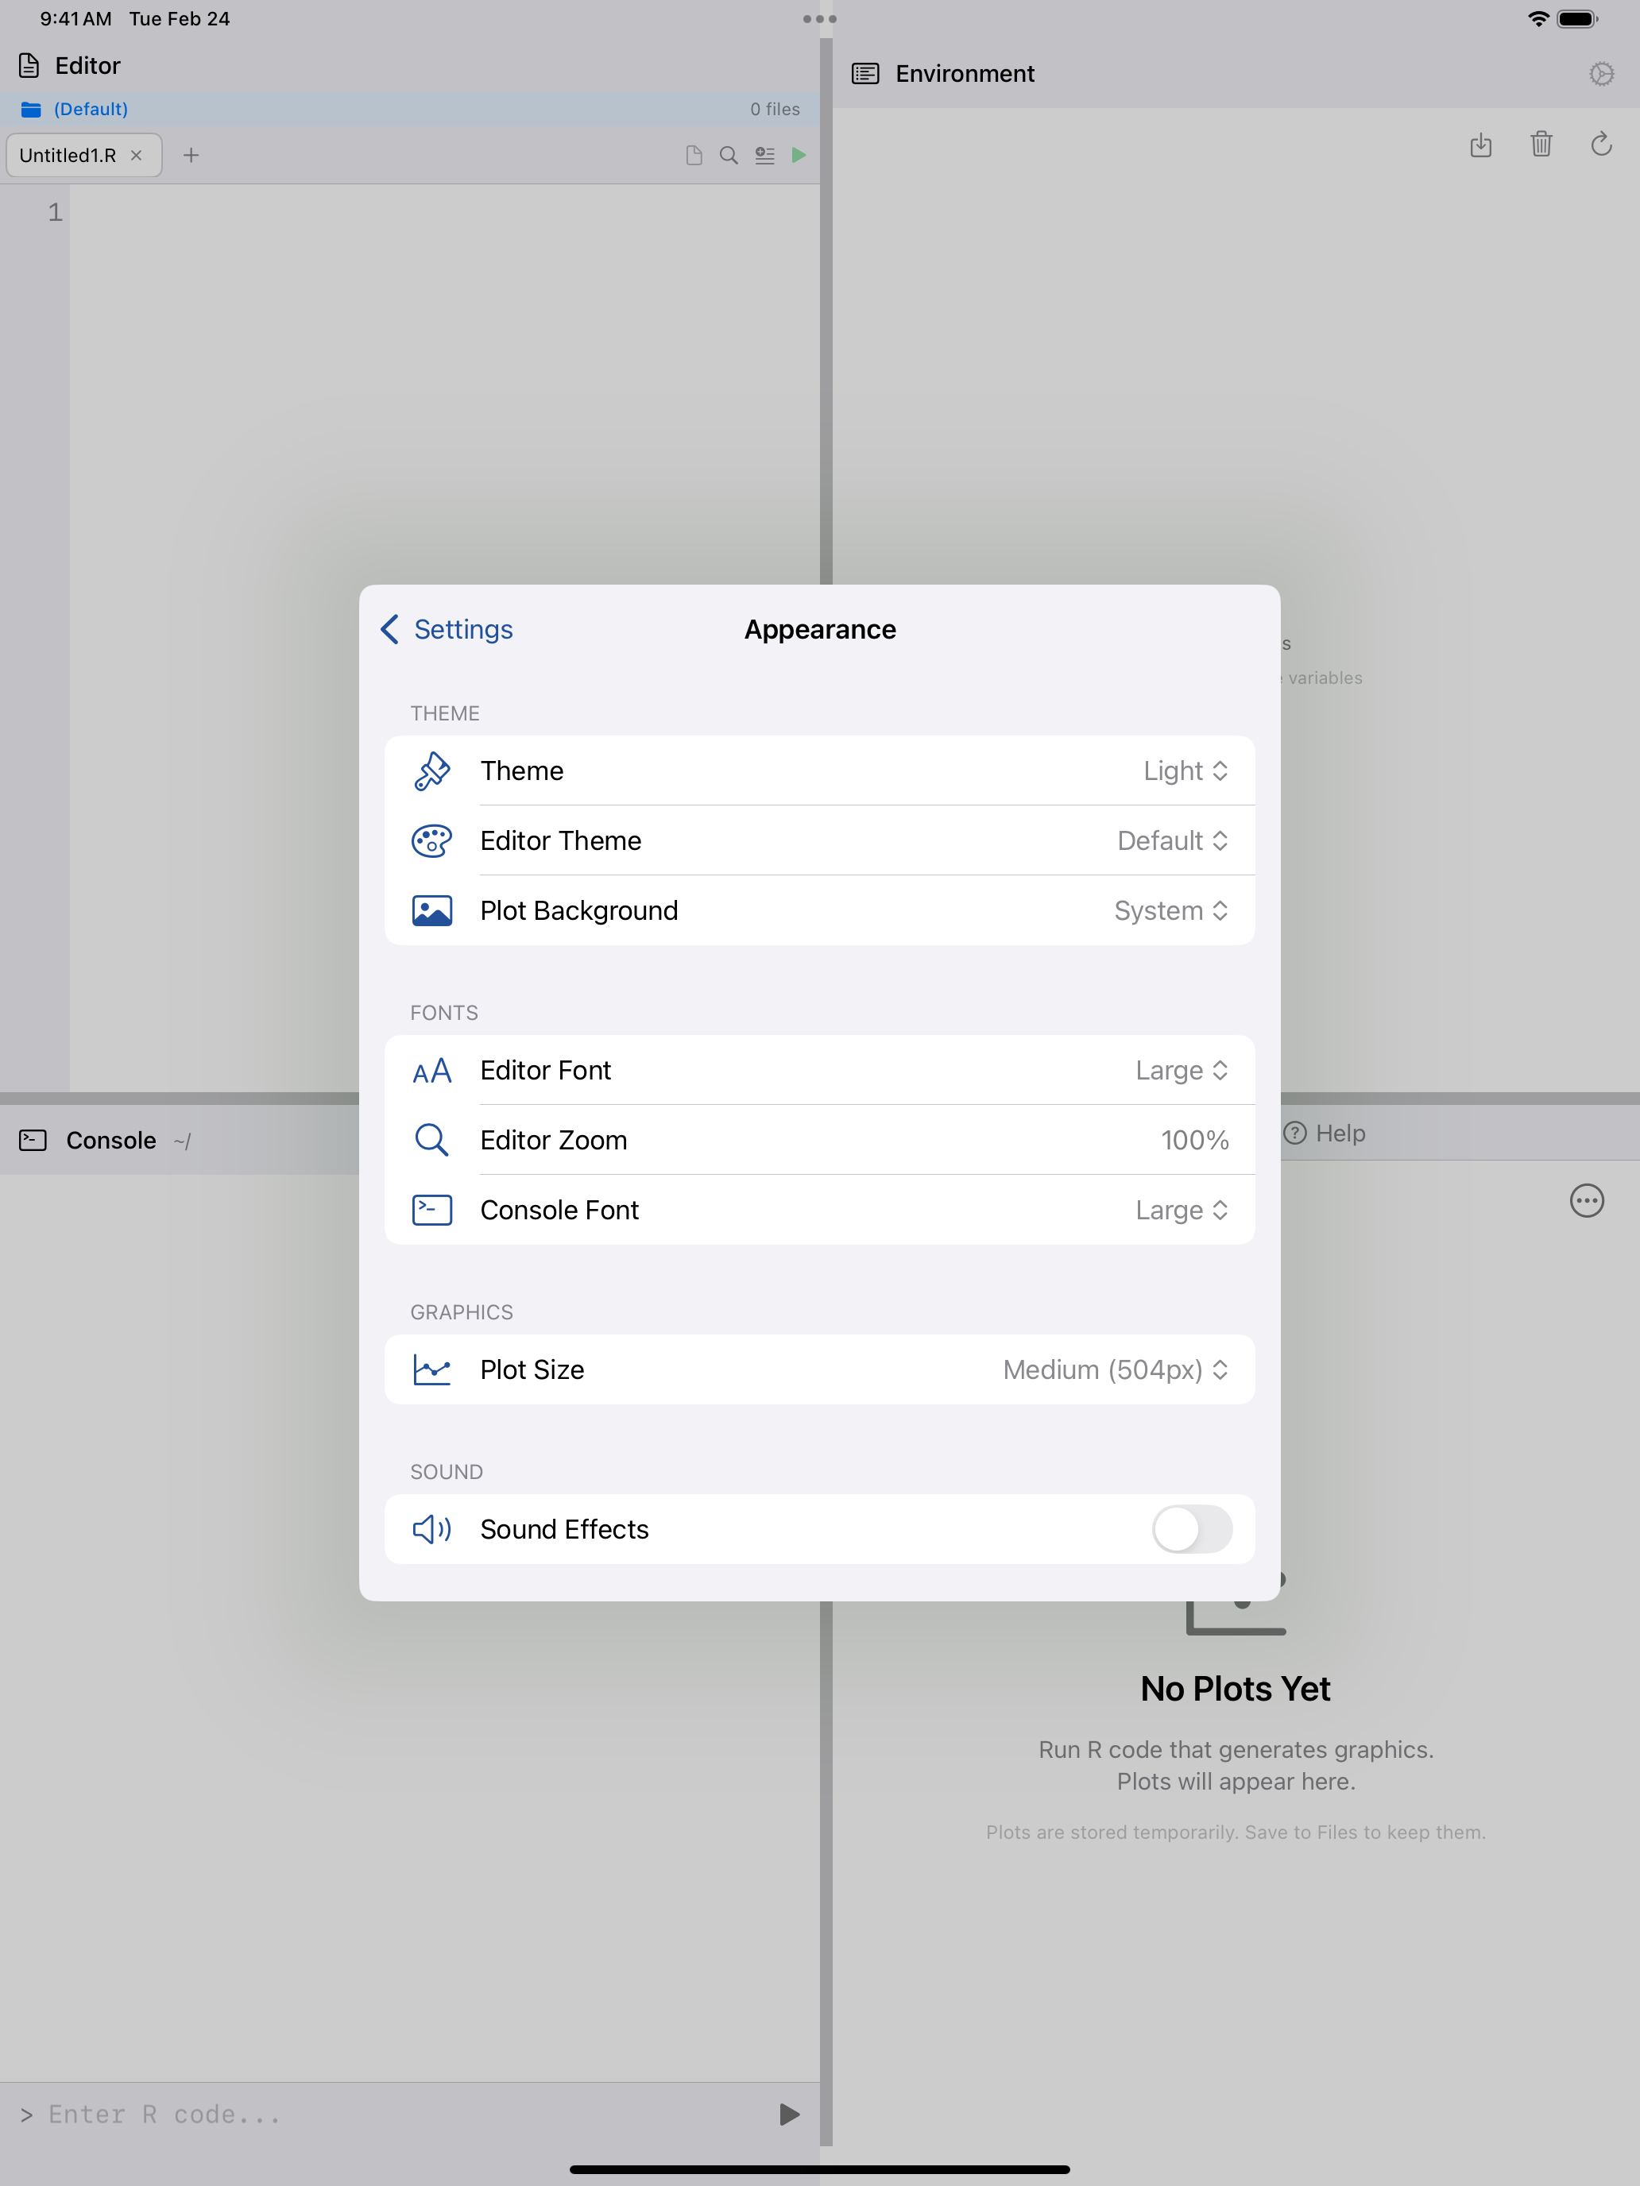Open the Environment settings gear
The height and width of the screenshot is (2186, 1640).
(1601, 73)
